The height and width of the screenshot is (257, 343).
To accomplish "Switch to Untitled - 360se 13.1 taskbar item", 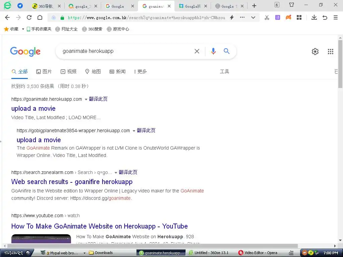I will click(209, 253).
